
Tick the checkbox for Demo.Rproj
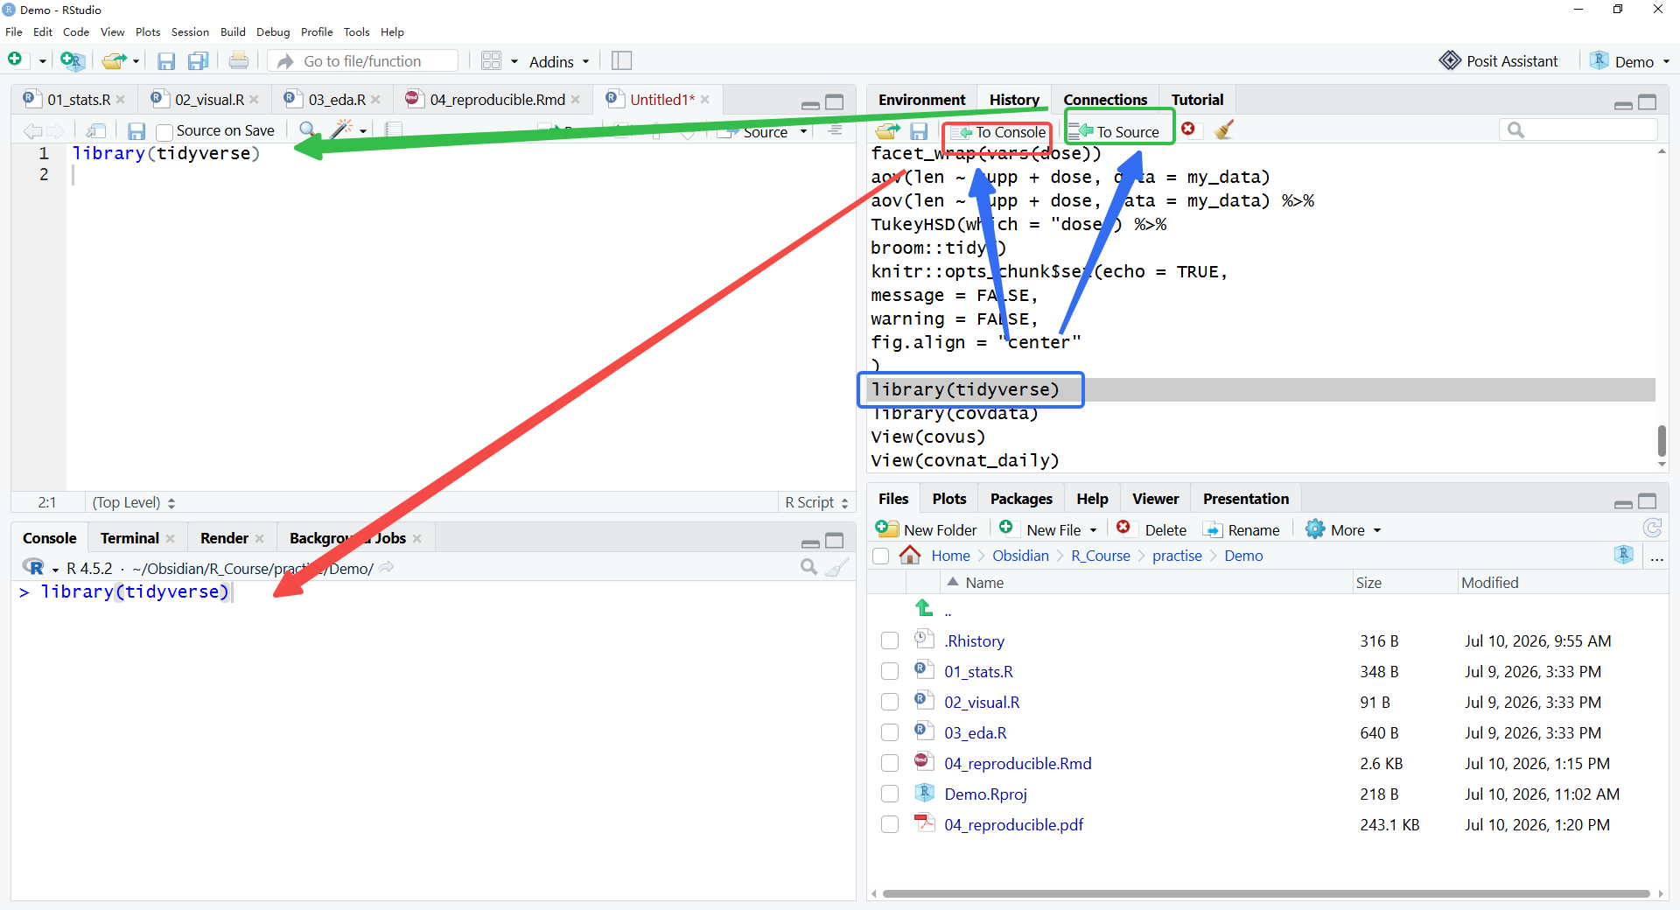point(890,794)
